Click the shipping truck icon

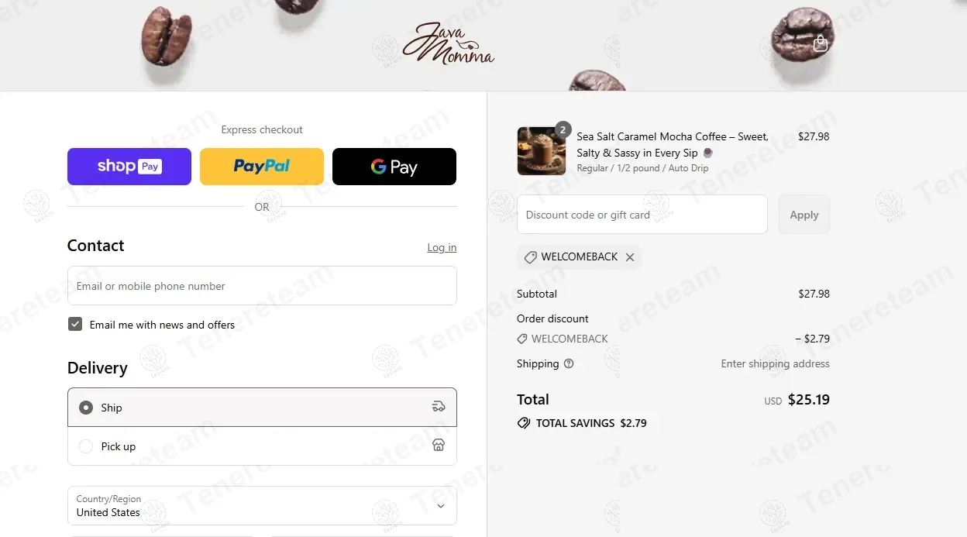point(439,407)
